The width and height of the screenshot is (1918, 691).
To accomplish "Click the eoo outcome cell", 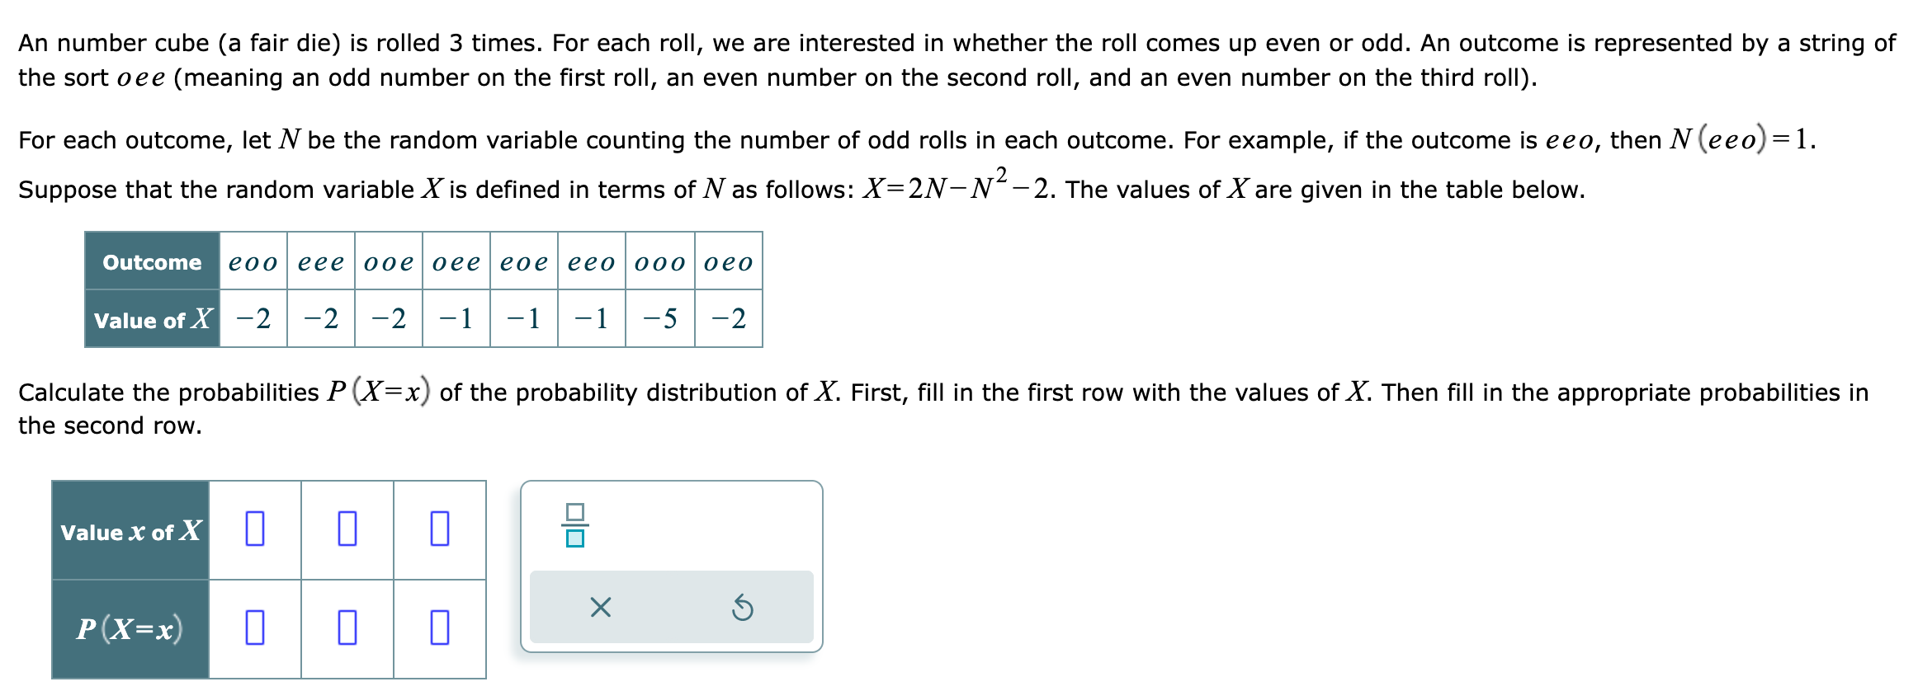I will [252, 262].
